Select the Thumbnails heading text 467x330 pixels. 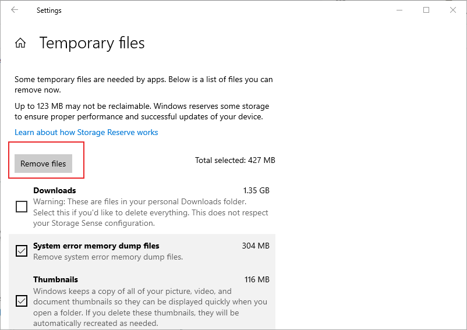(x=55, y=279)
